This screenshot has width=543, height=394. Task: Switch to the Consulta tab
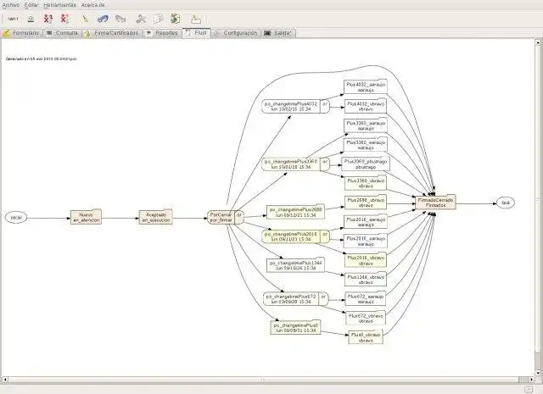pyautogui.click(x=63, y=33)
